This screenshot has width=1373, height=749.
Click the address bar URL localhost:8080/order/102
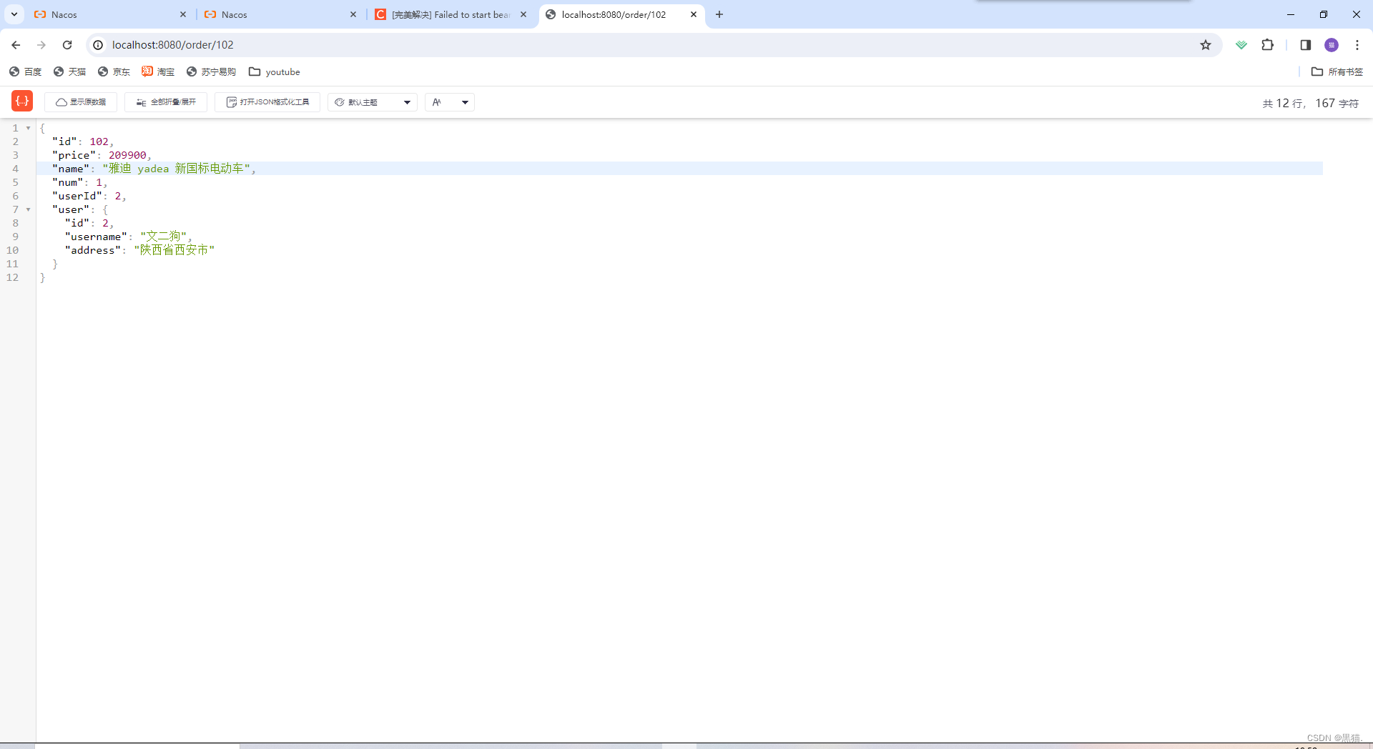[173, 45]
